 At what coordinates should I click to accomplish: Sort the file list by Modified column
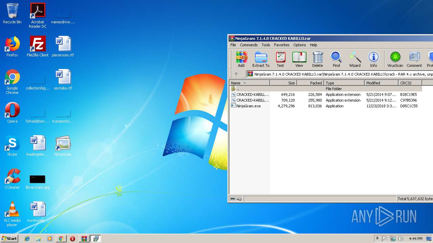(x=382, y=83)
